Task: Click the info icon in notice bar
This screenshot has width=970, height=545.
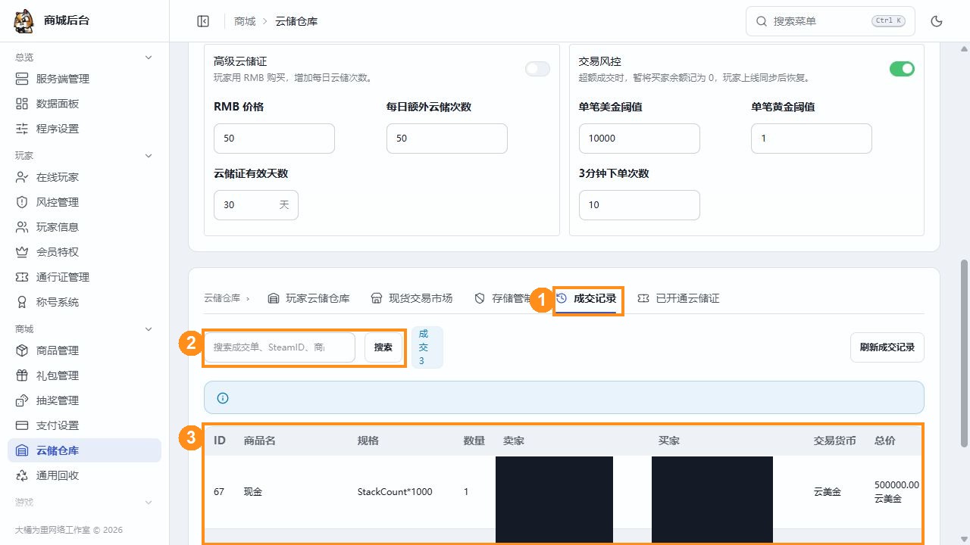Action: [x=223, y=398]
